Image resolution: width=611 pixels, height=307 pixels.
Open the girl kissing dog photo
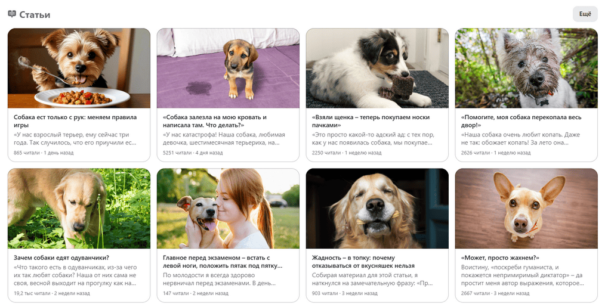coord(228,209)
